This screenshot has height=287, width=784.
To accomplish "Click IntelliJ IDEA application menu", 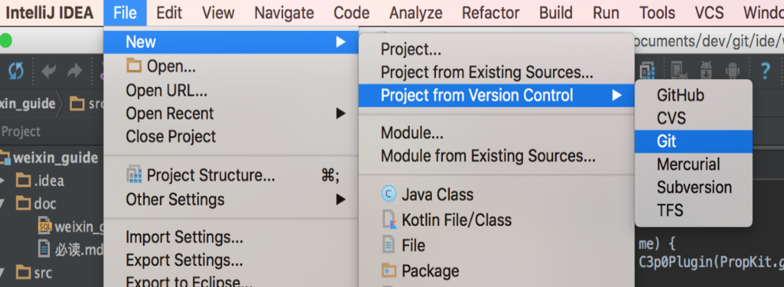I will point(50,13).
